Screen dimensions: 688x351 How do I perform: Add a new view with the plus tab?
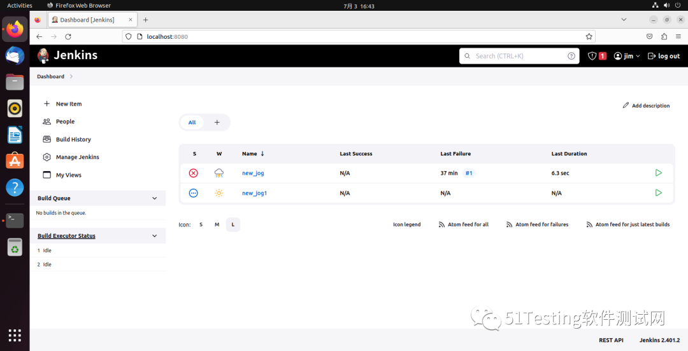coord(217,122)
